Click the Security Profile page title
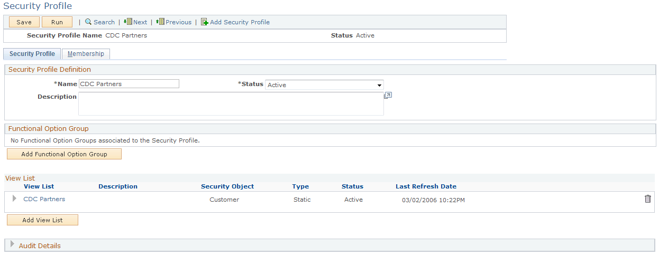Image resolution: width=659 pixels, height=255 pixels. [38, 6]
